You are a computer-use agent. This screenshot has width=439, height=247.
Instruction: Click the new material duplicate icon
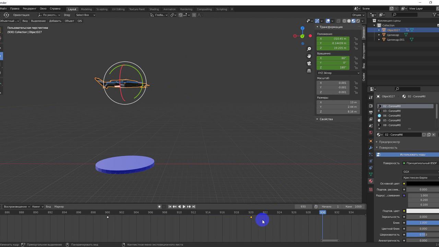429,134
